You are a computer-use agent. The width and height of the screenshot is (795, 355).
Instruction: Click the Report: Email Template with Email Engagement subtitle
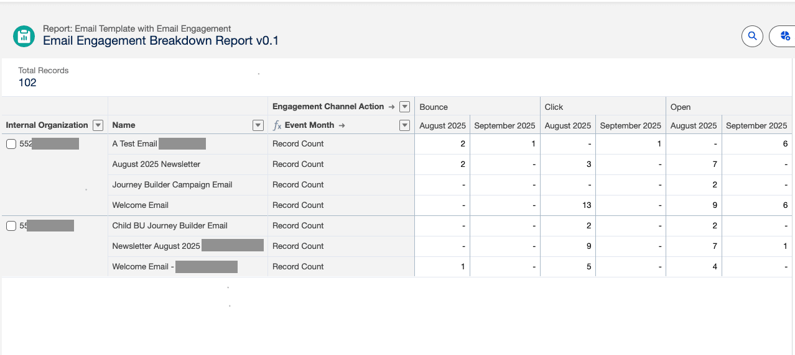pos(137,29)
